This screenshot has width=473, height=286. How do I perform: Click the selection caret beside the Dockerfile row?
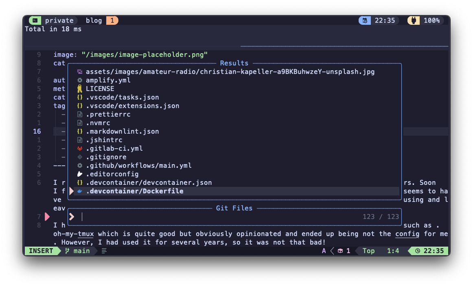tap(72, 191)
